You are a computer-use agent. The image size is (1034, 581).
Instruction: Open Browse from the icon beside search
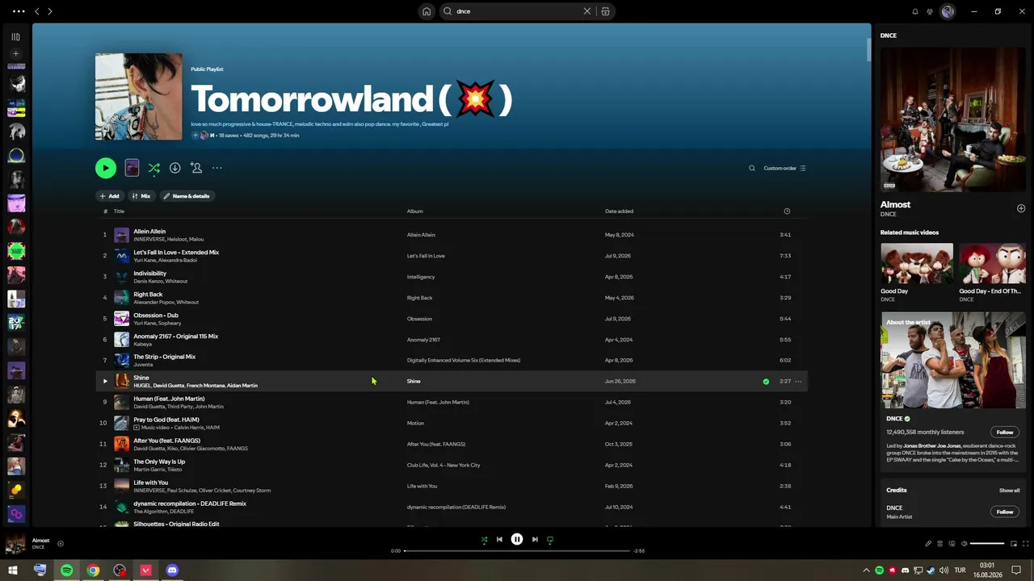coord(605,11)
